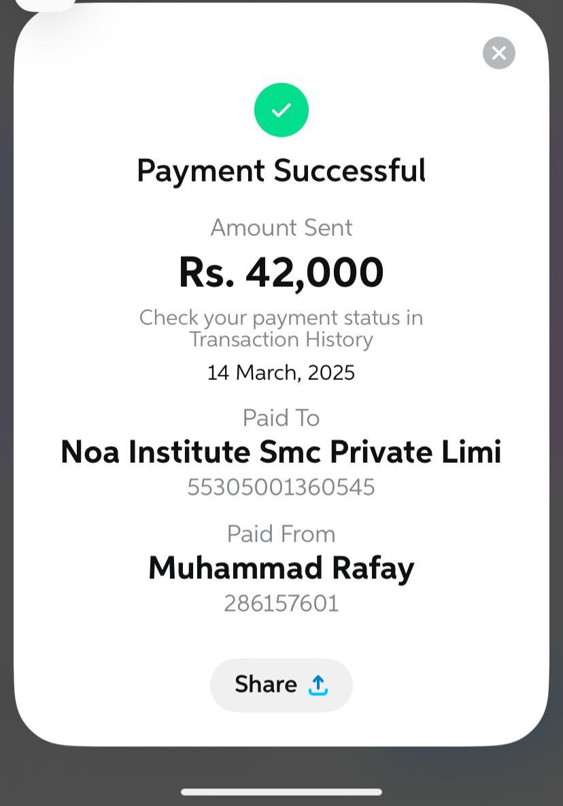Select the Rs. 42,000 amount text
563x806 pixels.
tap(281, 273)
